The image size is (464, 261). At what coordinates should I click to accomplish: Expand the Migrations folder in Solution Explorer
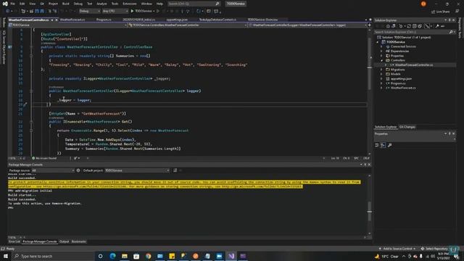[381, 70]
